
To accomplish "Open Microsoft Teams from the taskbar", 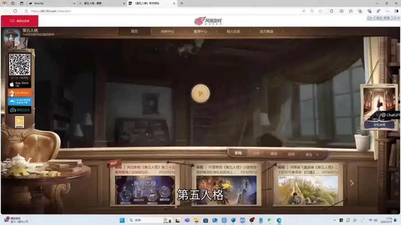I will (x=187, y=220).
